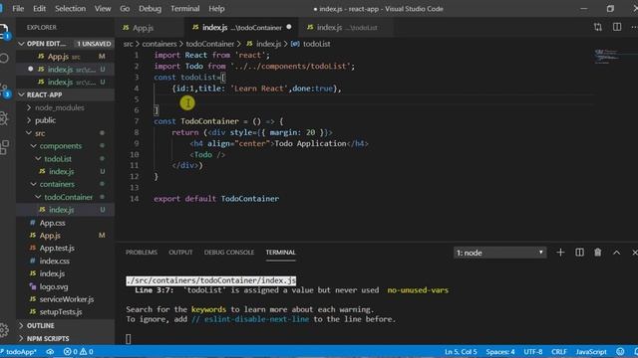Open App.css in the explorer

tap(52, 223)
